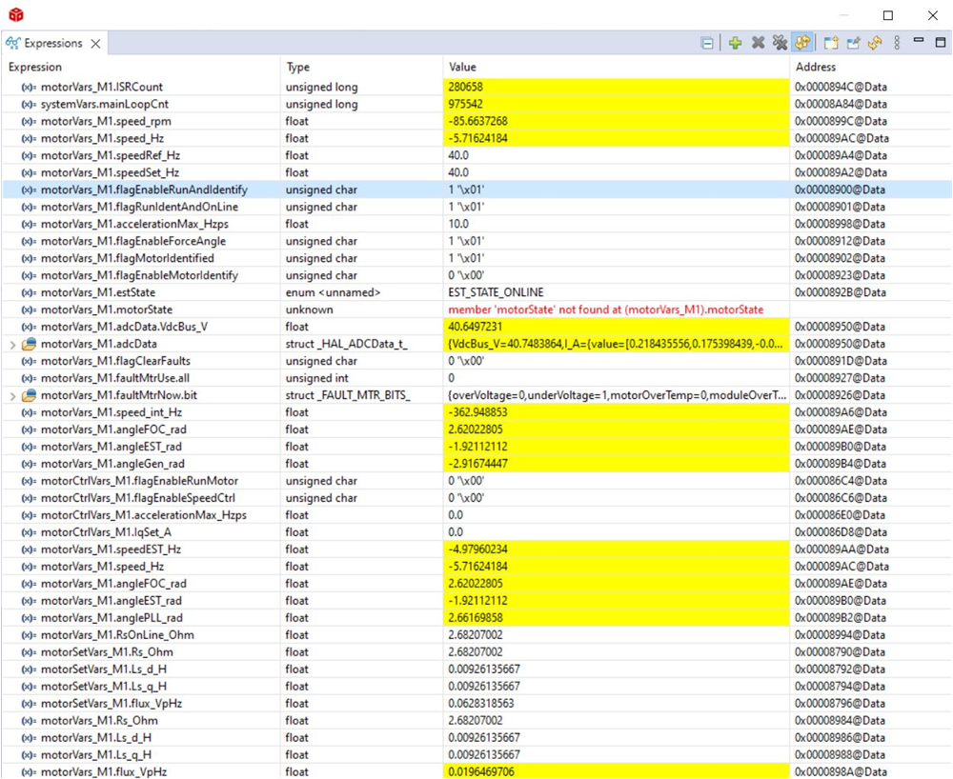Minimize the Expressions view panel
Screen dimensions: 953x779
(x=919, y=42)
